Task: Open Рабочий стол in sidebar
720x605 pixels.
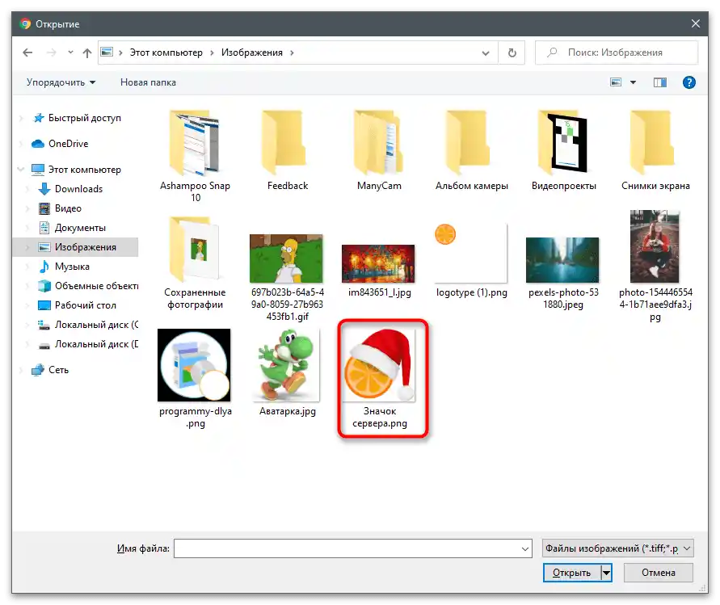Action: click(86, 305)
